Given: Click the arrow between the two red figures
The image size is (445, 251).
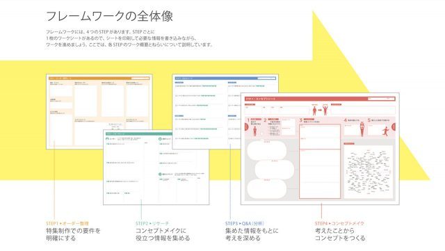Looking at the screenshot, I should pos(320,110).
